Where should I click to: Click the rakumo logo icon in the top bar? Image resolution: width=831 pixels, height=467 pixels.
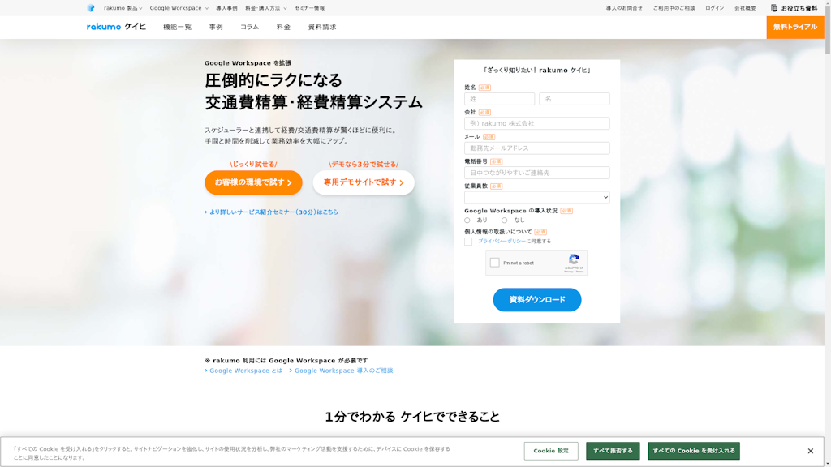tap(92, 7)
